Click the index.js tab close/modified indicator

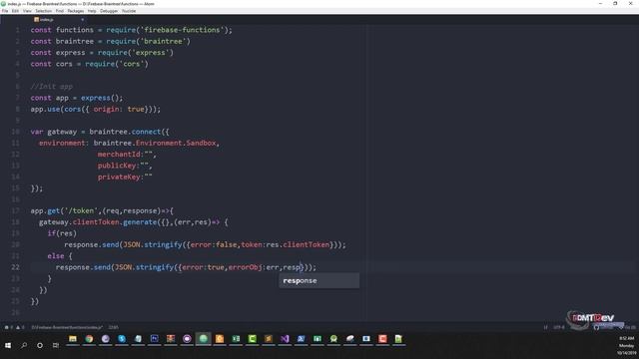pos(82,20)
